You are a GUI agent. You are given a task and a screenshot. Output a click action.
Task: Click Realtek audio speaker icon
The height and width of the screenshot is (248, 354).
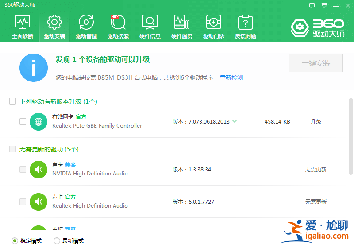[38, 202]
